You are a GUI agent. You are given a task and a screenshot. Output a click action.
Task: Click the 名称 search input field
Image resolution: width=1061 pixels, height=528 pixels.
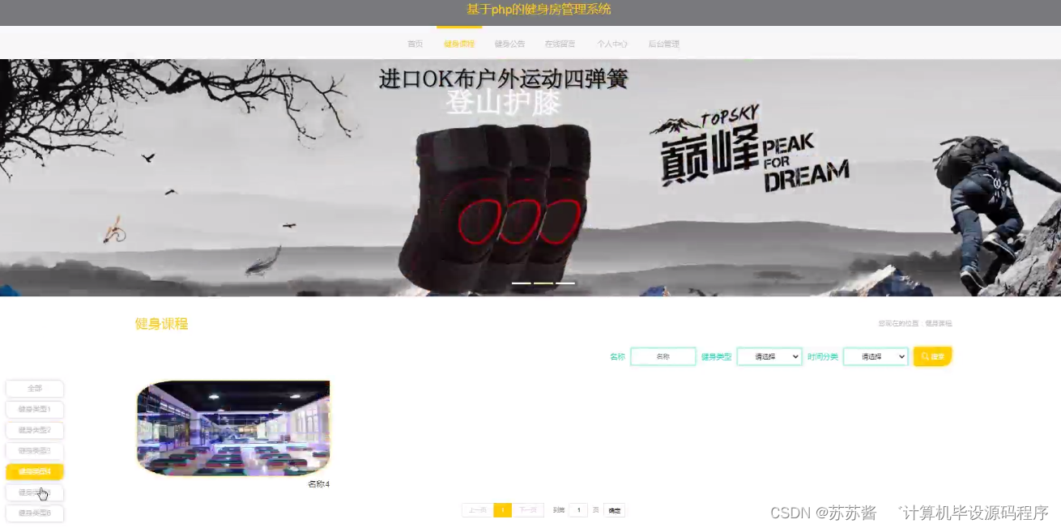tap(663, 356)
